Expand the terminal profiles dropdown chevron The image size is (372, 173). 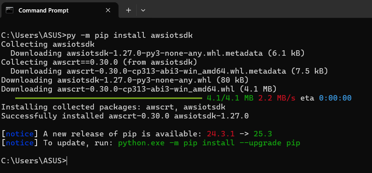click(x=143, y=11)
